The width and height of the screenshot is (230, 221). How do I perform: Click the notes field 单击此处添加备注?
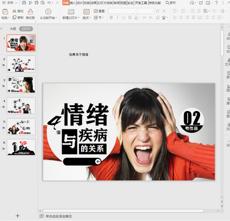click(x=59, y=216)
